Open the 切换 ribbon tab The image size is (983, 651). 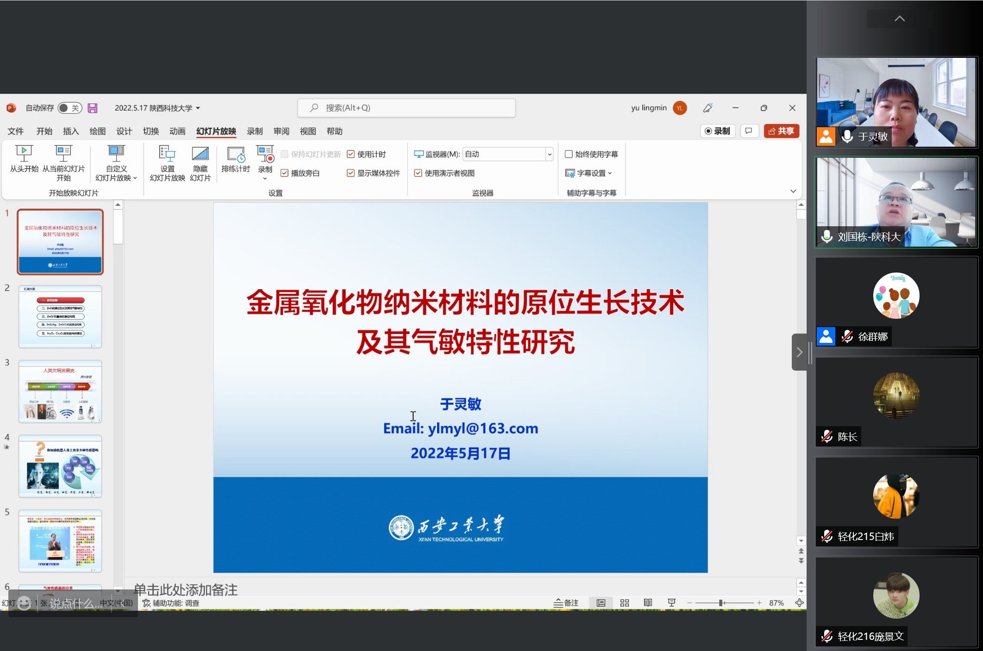[150, 131]
